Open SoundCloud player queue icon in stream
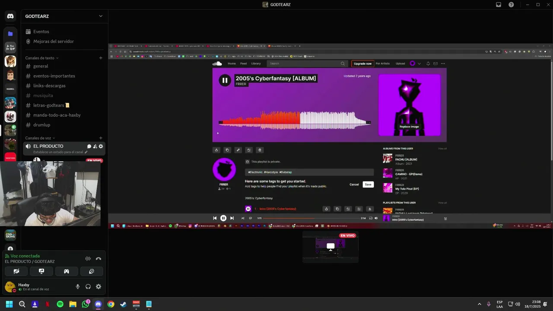Screen dimensions: 553x311 click(x=445, y=218)
